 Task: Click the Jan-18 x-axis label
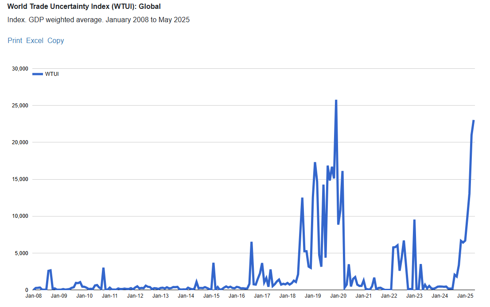288,296
